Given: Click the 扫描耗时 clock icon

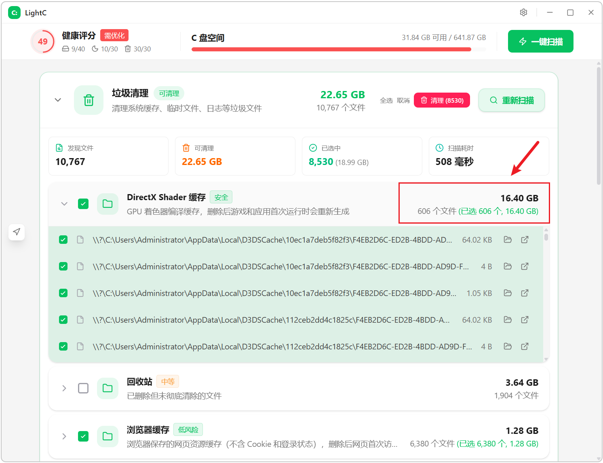Looking at the screenshot, I should click(439, 148).
